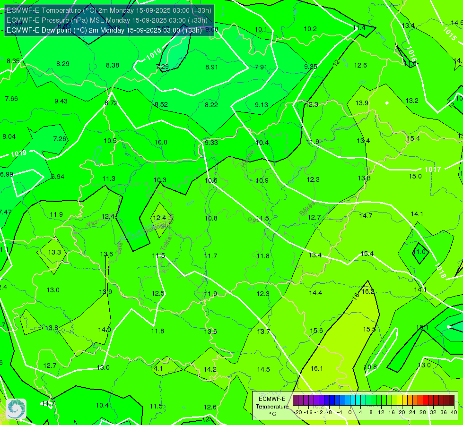The image size is (463, 425).
Task: Click the 8.72 temperature value
Action: (111, 103)
